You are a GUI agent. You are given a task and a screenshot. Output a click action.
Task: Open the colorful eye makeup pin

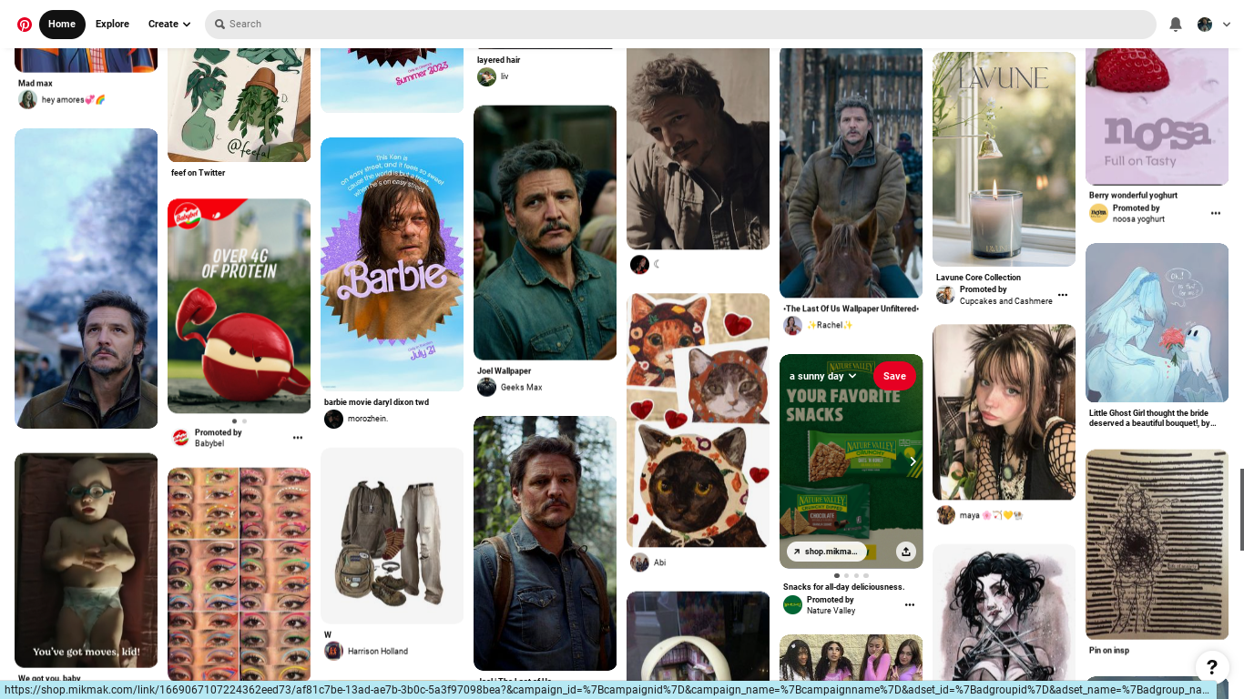point(239,574)
